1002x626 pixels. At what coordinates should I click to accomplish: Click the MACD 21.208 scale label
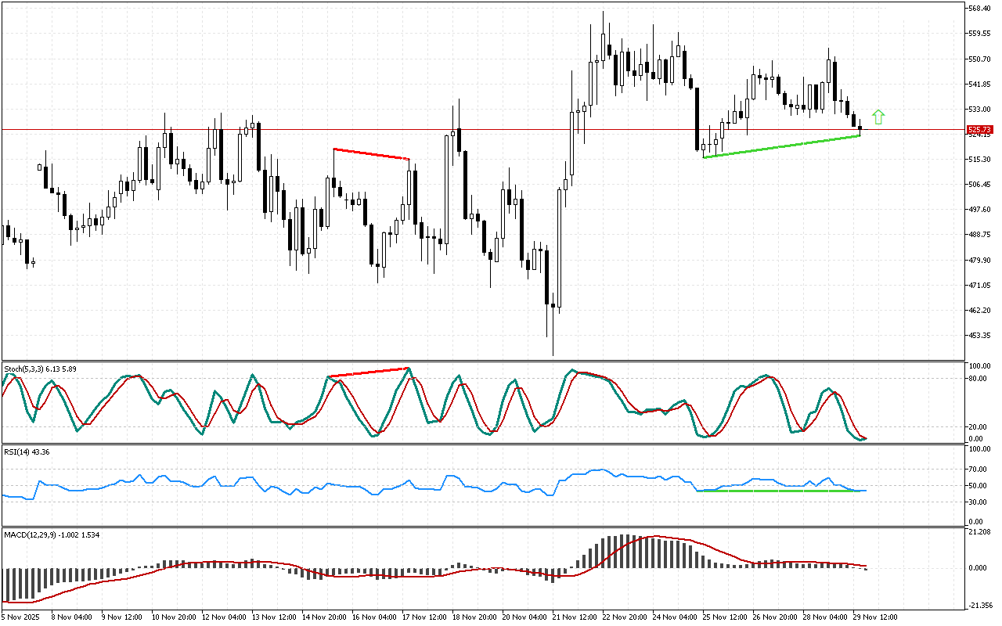click(x=980, y=532)
